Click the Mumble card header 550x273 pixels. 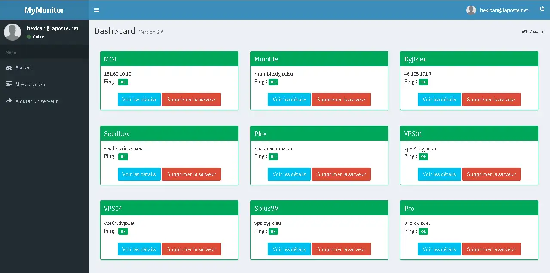pos(319,59)
